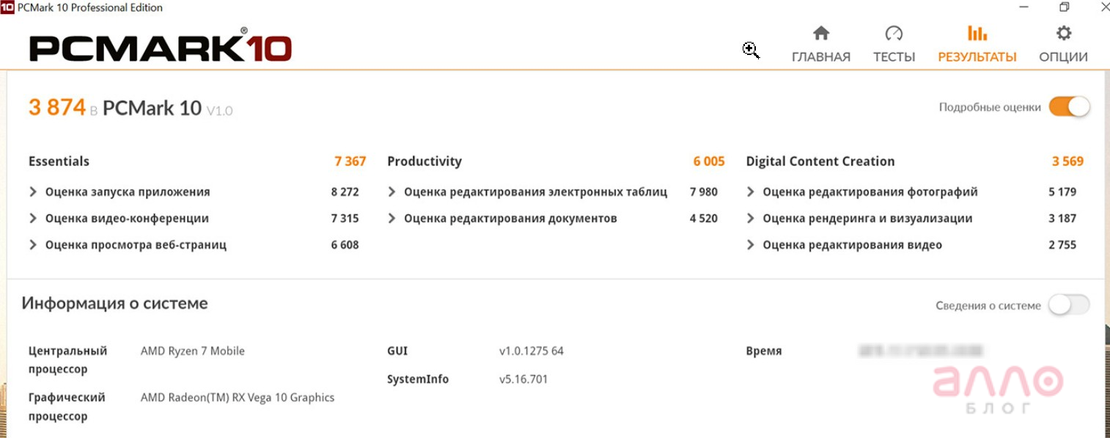
Task: Switch to the ТЕСТЫ tab label
Action: [x=894, y=57]
